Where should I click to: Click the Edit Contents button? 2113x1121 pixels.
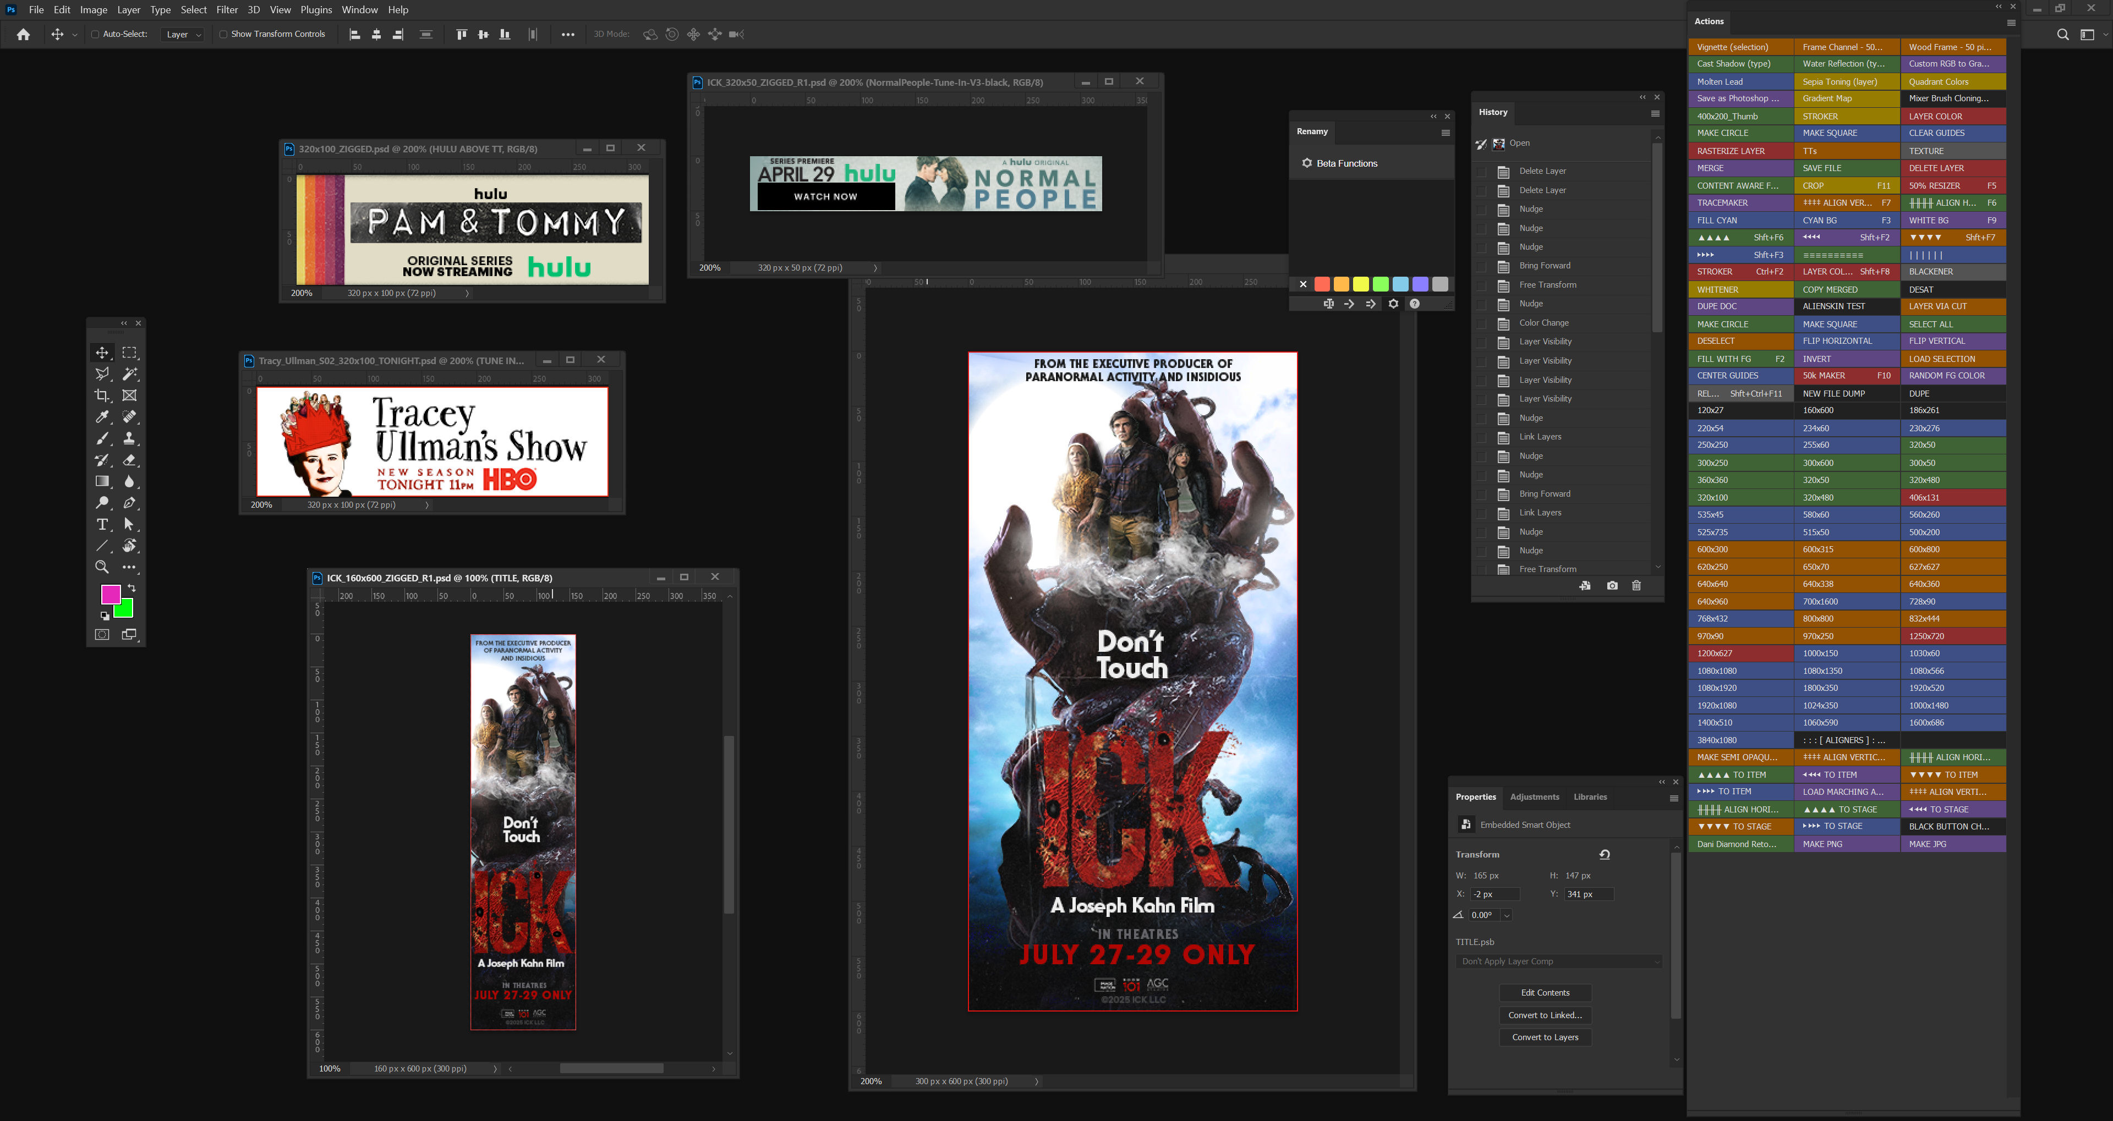point(1545,993)
